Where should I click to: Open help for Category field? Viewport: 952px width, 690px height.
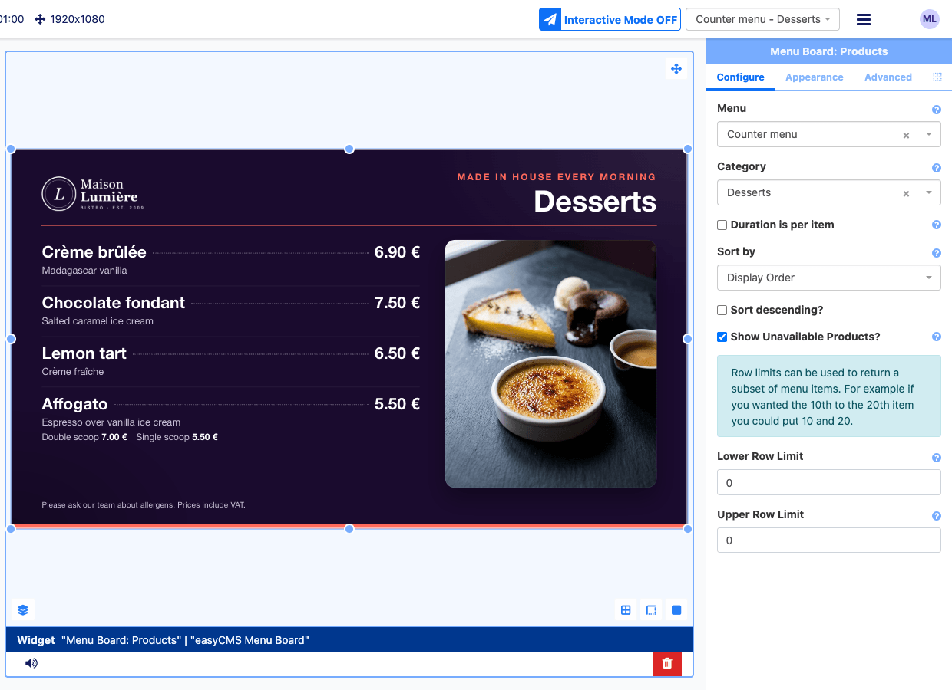coord(937,168)
